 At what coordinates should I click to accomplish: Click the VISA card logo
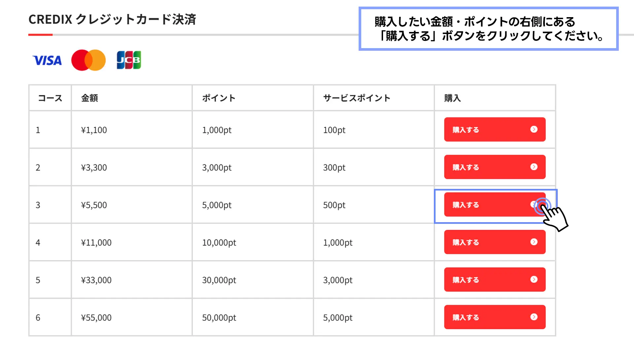coord(47,60)
